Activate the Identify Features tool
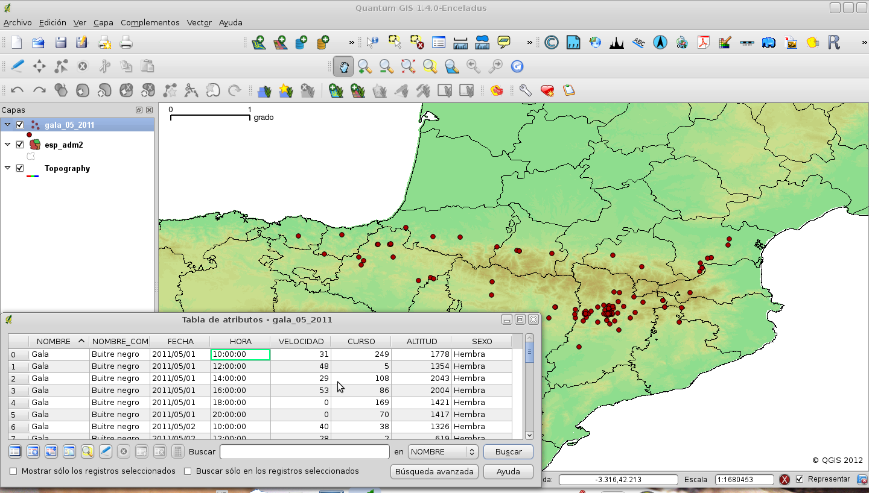This screenshot has height=493, width=869. (372, 42)
